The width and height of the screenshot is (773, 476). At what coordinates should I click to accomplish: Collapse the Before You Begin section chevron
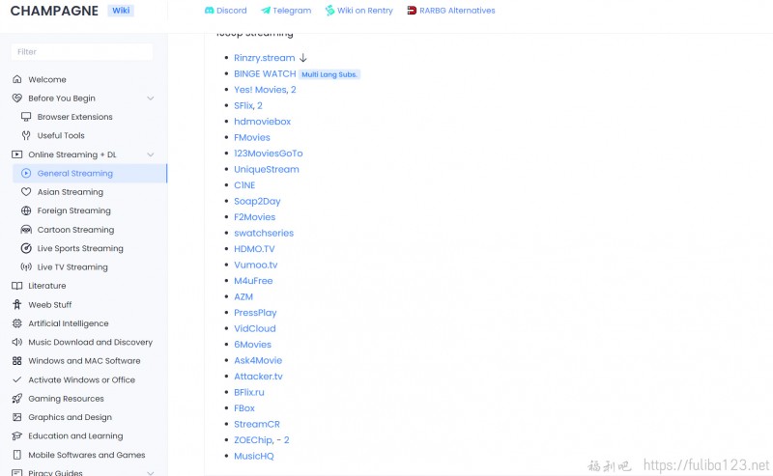pyautogui.click(x=151, y=98)
